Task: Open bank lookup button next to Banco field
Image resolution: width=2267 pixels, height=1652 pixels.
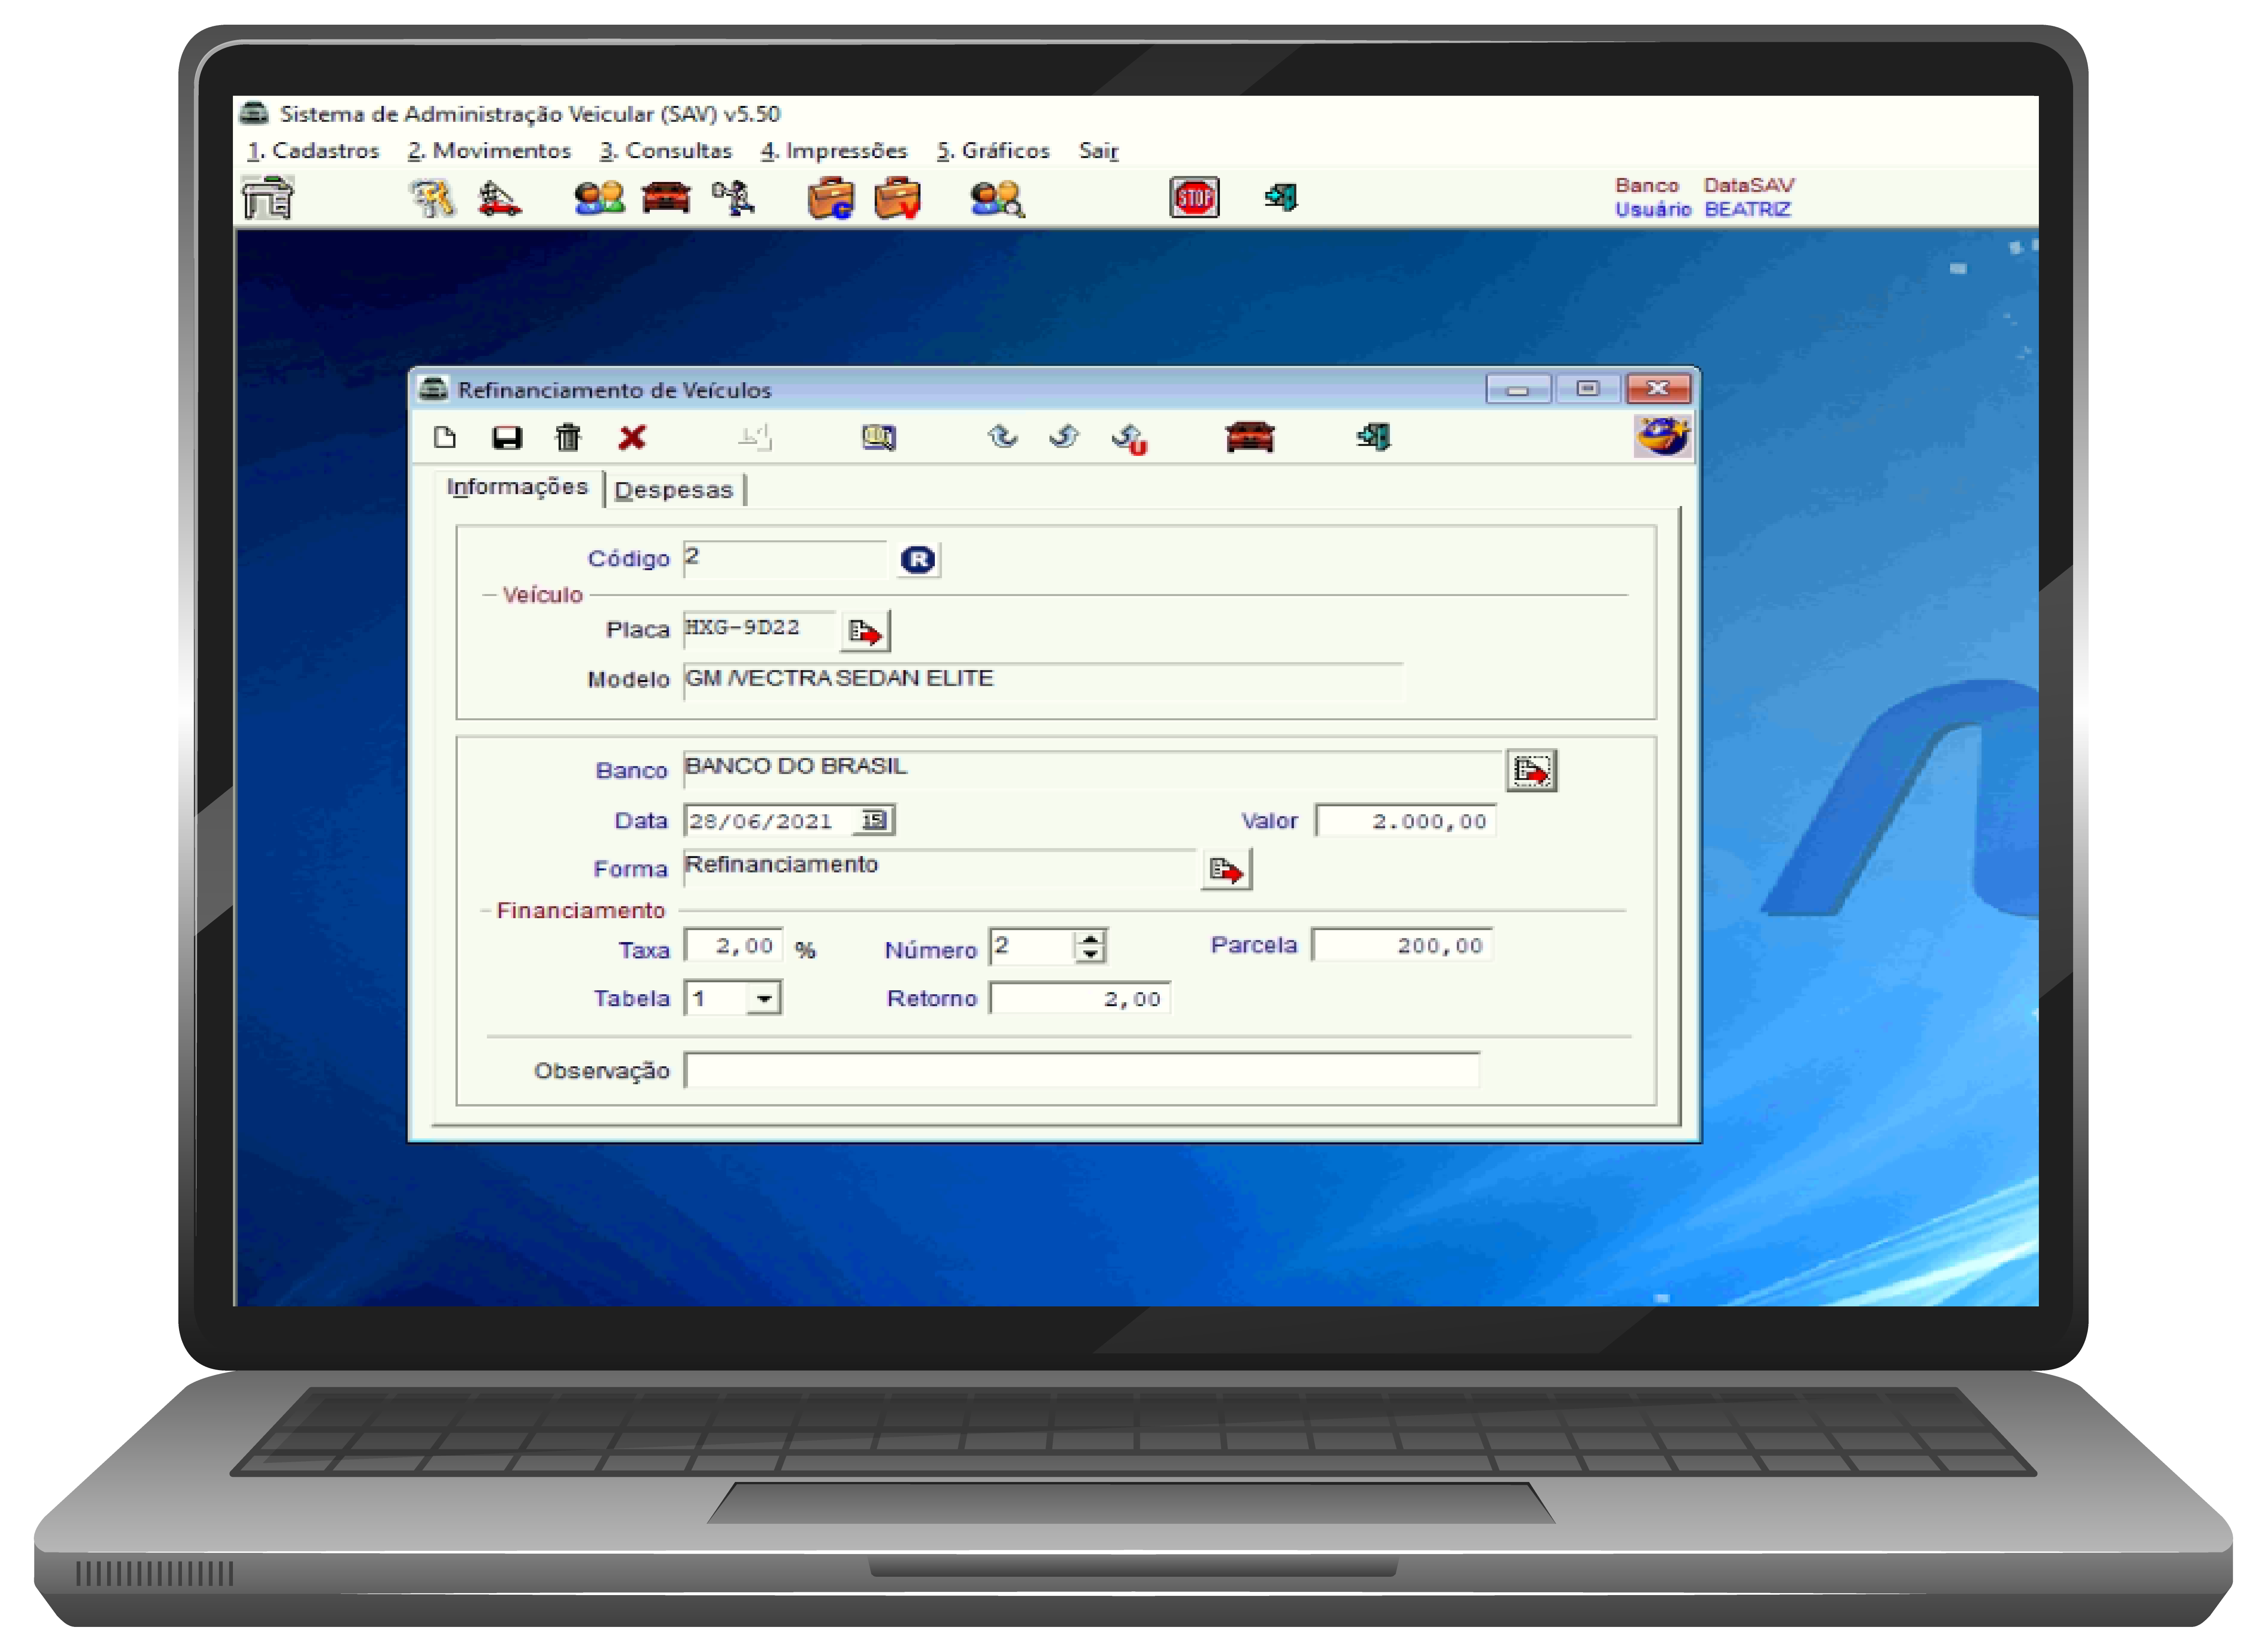Action: tap(1532, 770)
